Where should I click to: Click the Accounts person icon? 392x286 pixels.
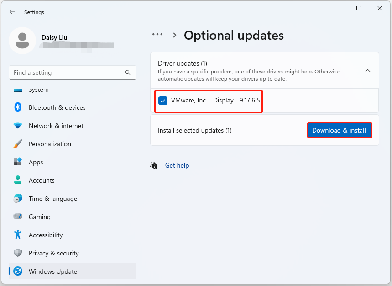[17, 180]
